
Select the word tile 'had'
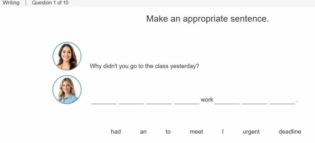pyautogui.click(x=116, y=132)
